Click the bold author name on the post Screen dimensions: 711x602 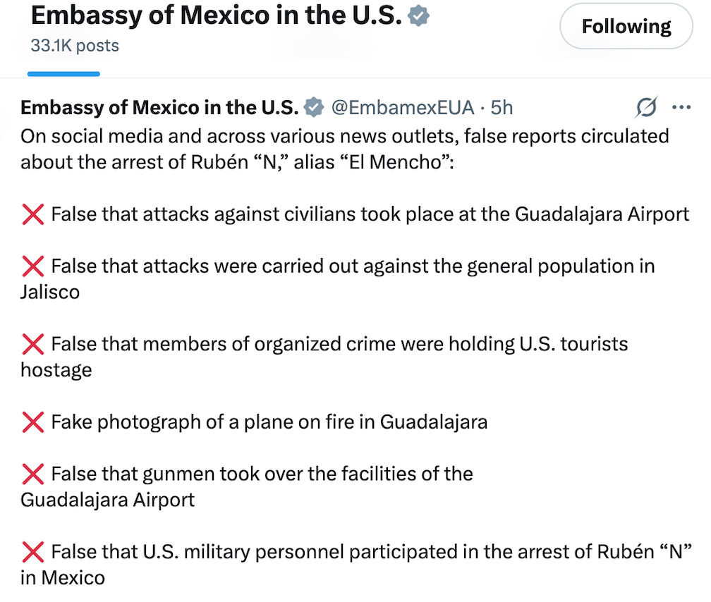[x=159, y=107]
